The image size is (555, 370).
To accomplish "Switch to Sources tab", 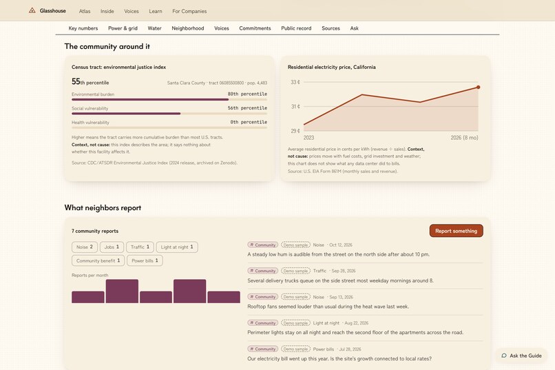I will point(331,28).
